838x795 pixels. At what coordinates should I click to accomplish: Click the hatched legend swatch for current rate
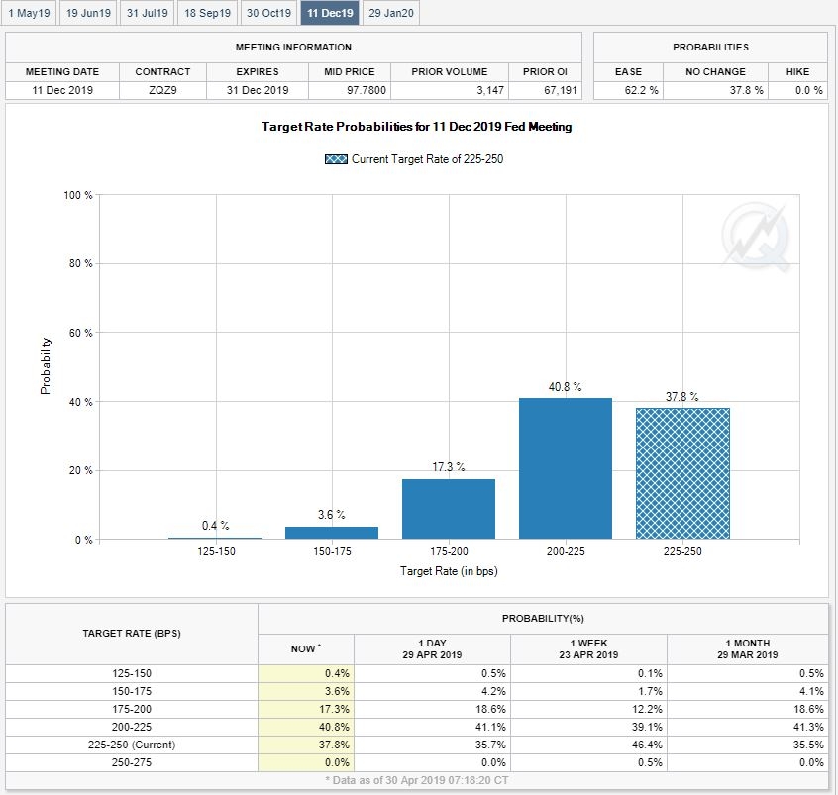336,159
